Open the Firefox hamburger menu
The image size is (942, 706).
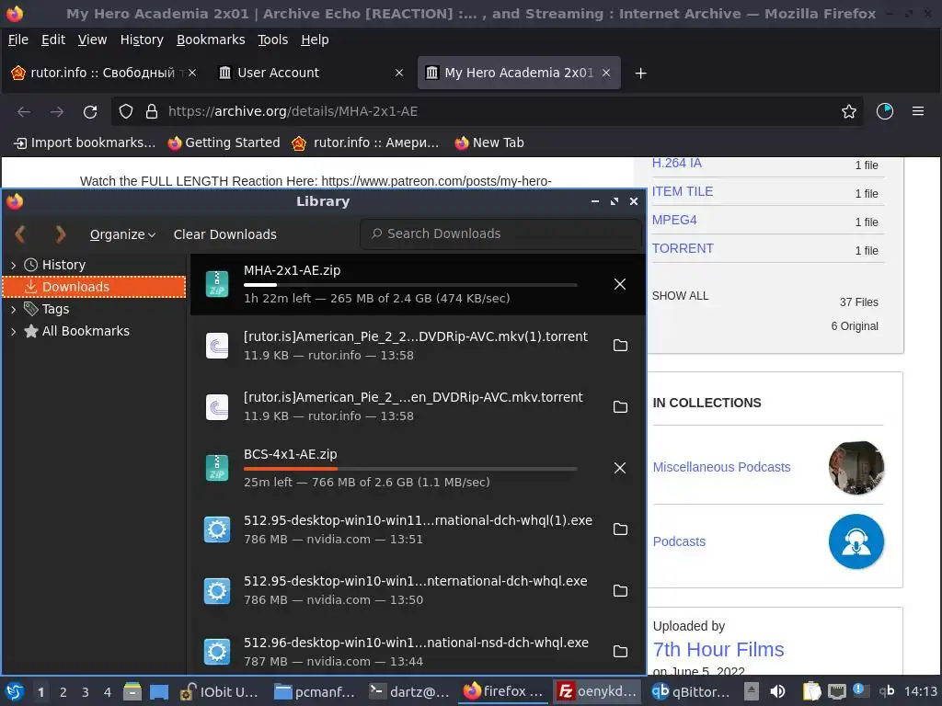[918, 111]
